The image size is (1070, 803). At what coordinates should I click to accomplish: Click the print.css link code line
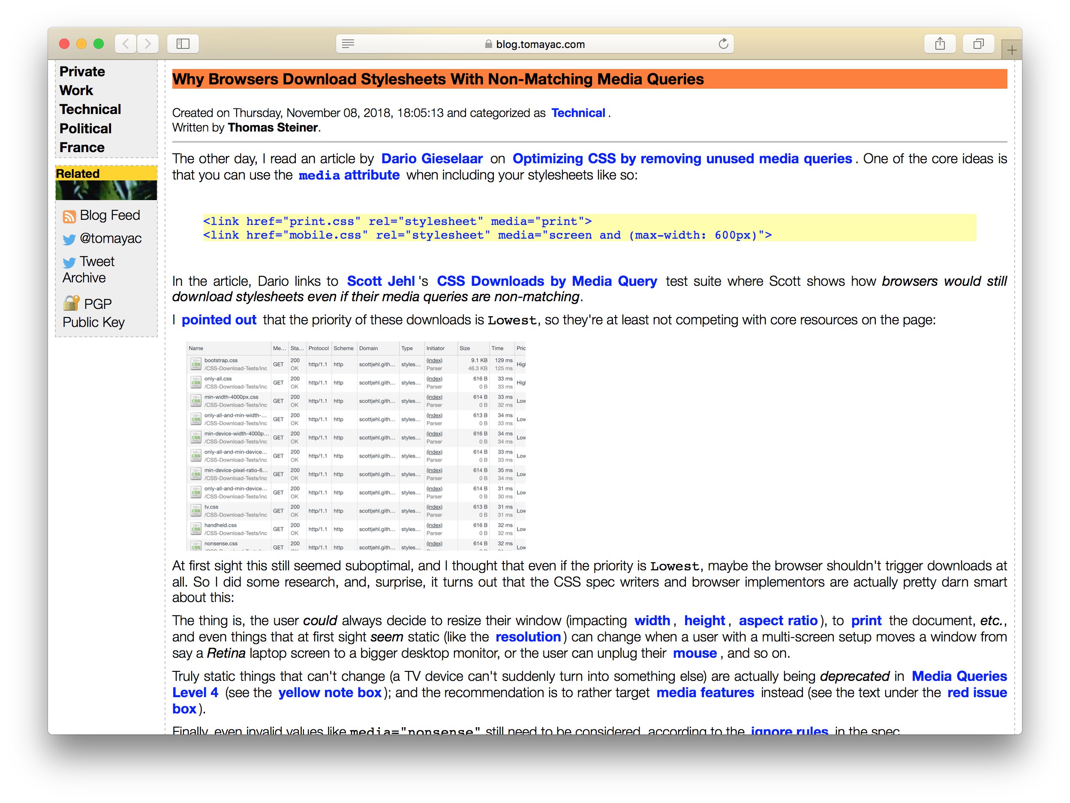pos(397,222)
